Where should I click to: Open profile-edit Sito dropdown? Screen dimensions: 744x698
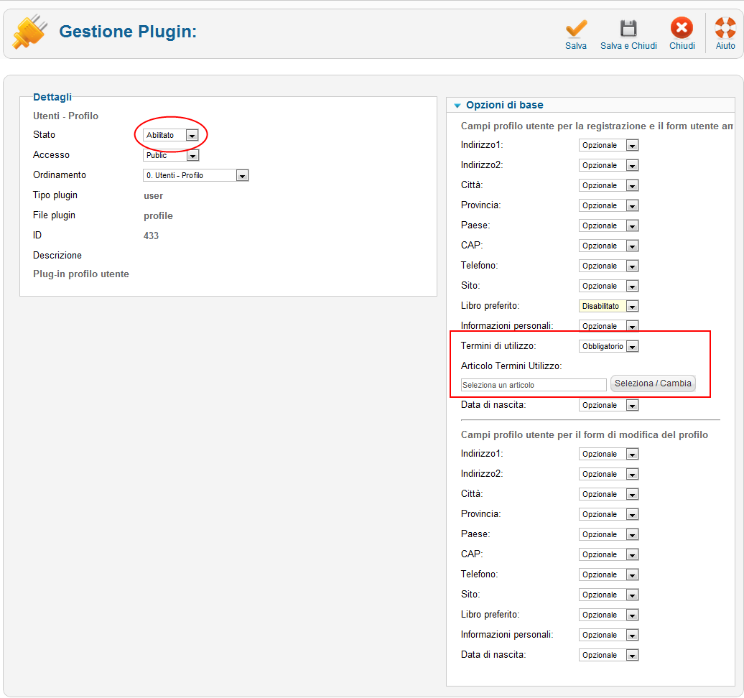point(608,595)
